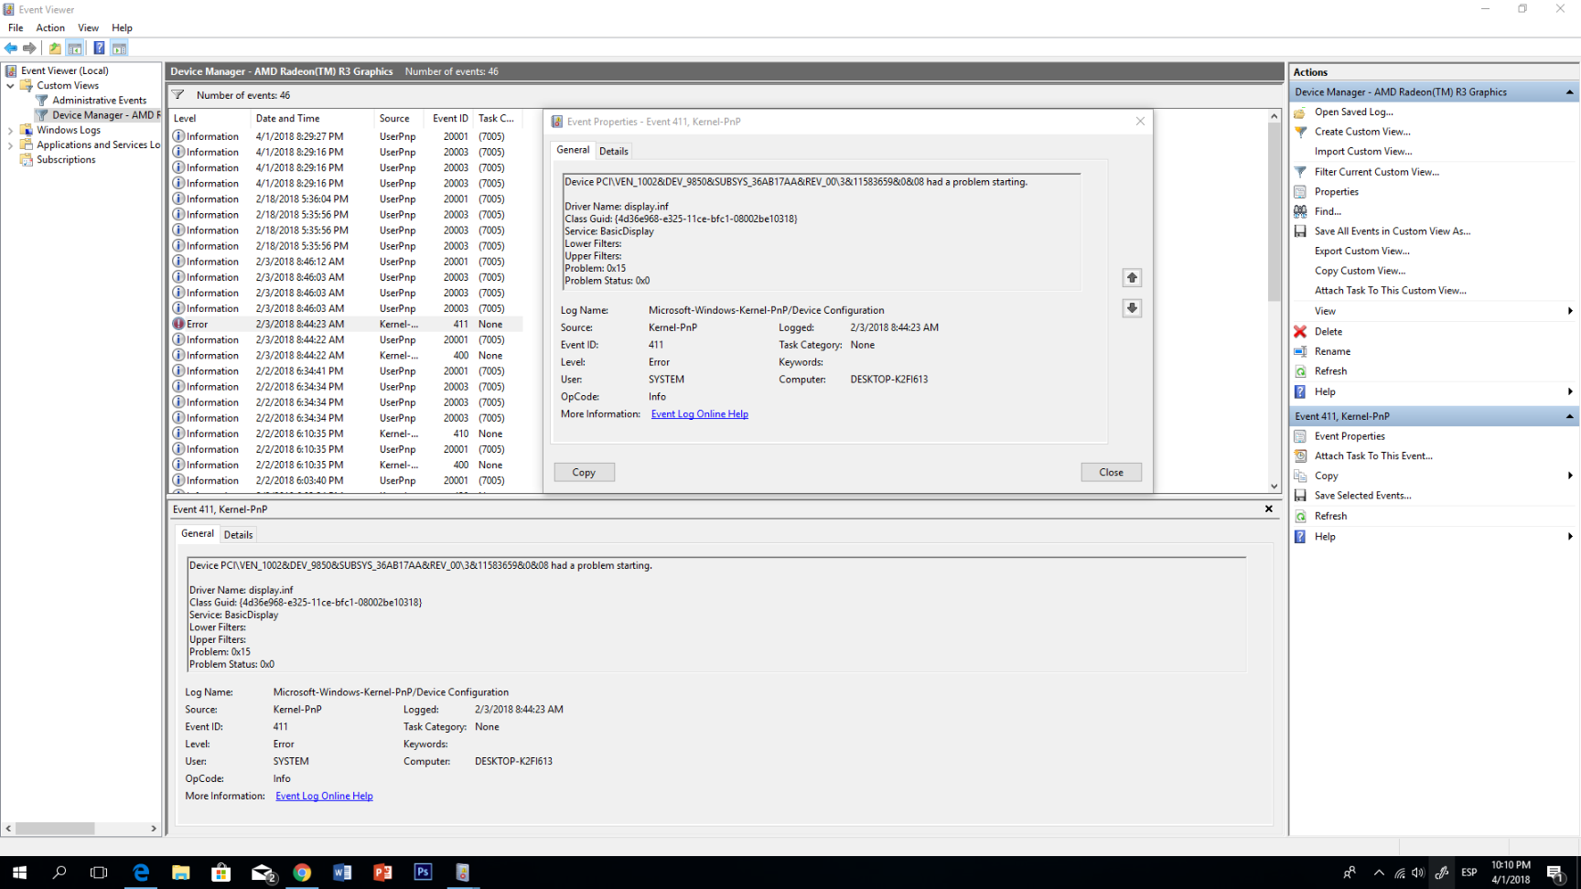Click the red Delete X icon

(1300, 332)
